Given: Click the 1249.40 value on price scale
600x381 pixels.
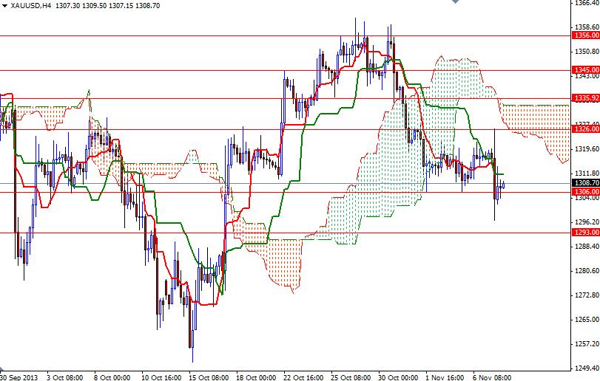Looking at the screenshot, I should [x=585, y=368].
